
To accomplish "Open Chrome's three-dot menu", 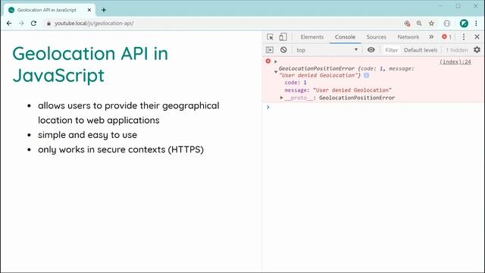I will pyautogui.click(x=476, y=24).
